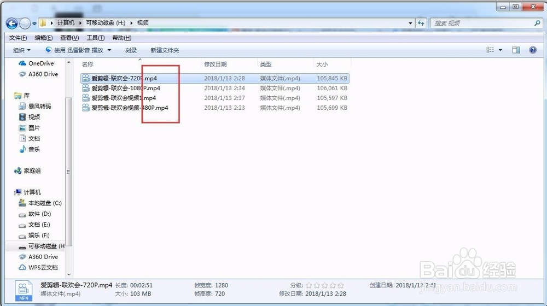Click the Back navigation arrow button

pyautogui.click(x=12, y=23)
